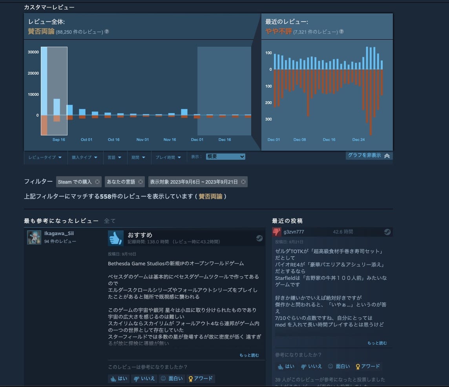Open Ikagawa_Sii's avatar thumbnail

pyautogui.click(x=34, y=237)
